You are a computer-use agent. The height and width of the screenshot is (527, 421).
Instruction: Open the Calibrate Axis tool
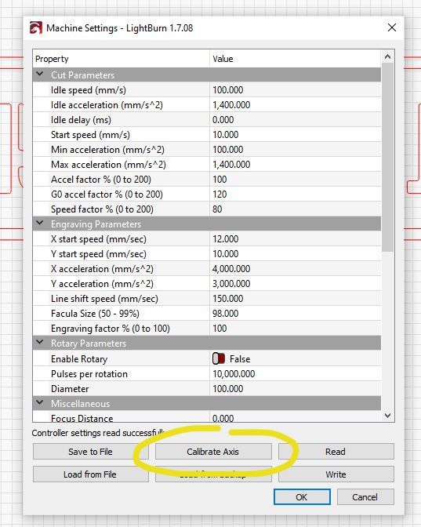[213, 452]
